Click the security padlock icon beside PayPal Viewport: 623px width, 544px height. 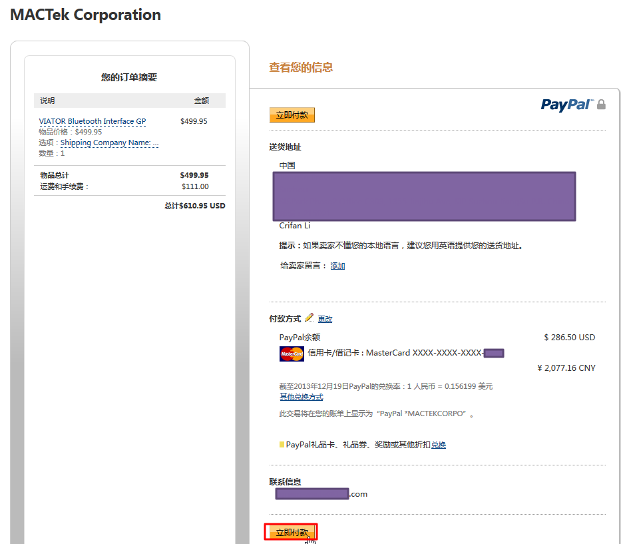[x=601, y=105]
